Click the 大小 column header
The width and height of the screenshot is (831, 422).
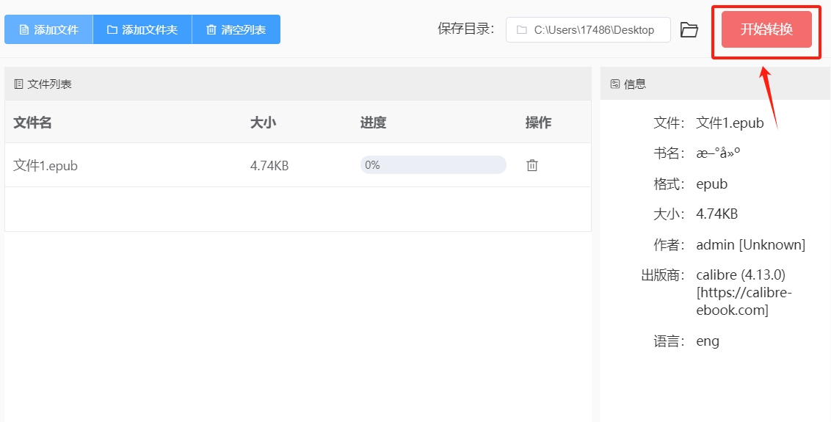pos(263,123)
